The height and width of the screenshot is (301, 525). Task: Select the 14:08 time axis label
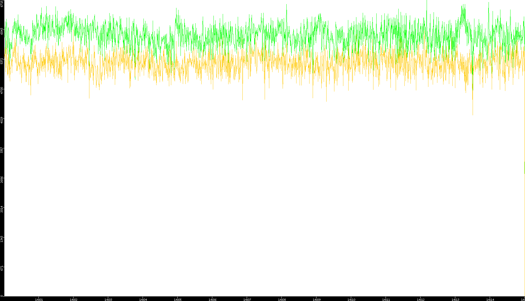click(x=282, y=300)
